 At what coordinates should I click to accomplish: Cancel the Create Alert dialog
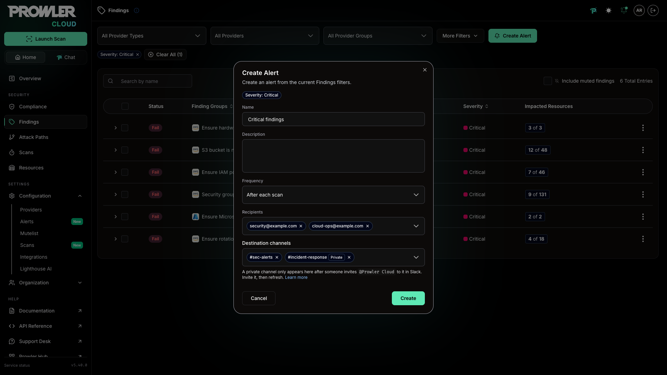(259, 298)
